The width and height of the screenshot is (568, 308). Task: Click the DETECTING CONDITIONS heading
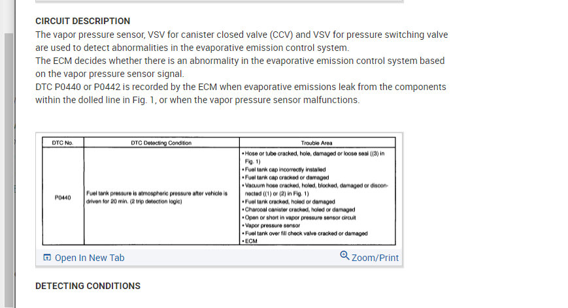88,286
